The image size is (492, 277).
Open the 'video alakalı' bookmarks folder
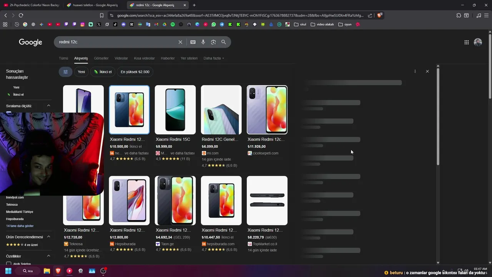point(322,24)
